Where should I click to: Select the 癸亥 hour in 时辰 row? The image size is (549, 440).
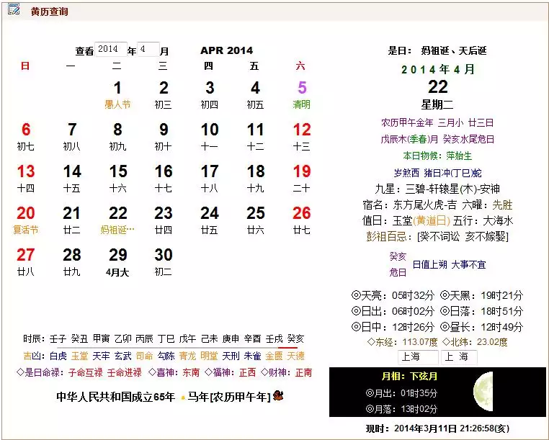pos(295,339)
